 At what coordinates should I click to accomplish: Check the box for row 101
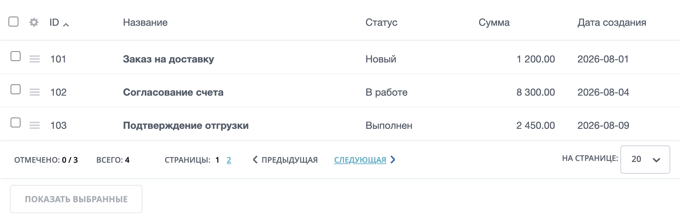coord(16,56)
